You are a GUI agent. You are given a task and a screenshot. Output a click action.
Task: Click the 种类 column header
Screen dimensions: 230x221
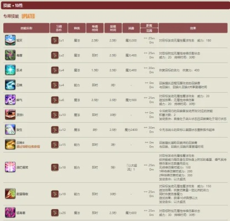pos(77,28)
